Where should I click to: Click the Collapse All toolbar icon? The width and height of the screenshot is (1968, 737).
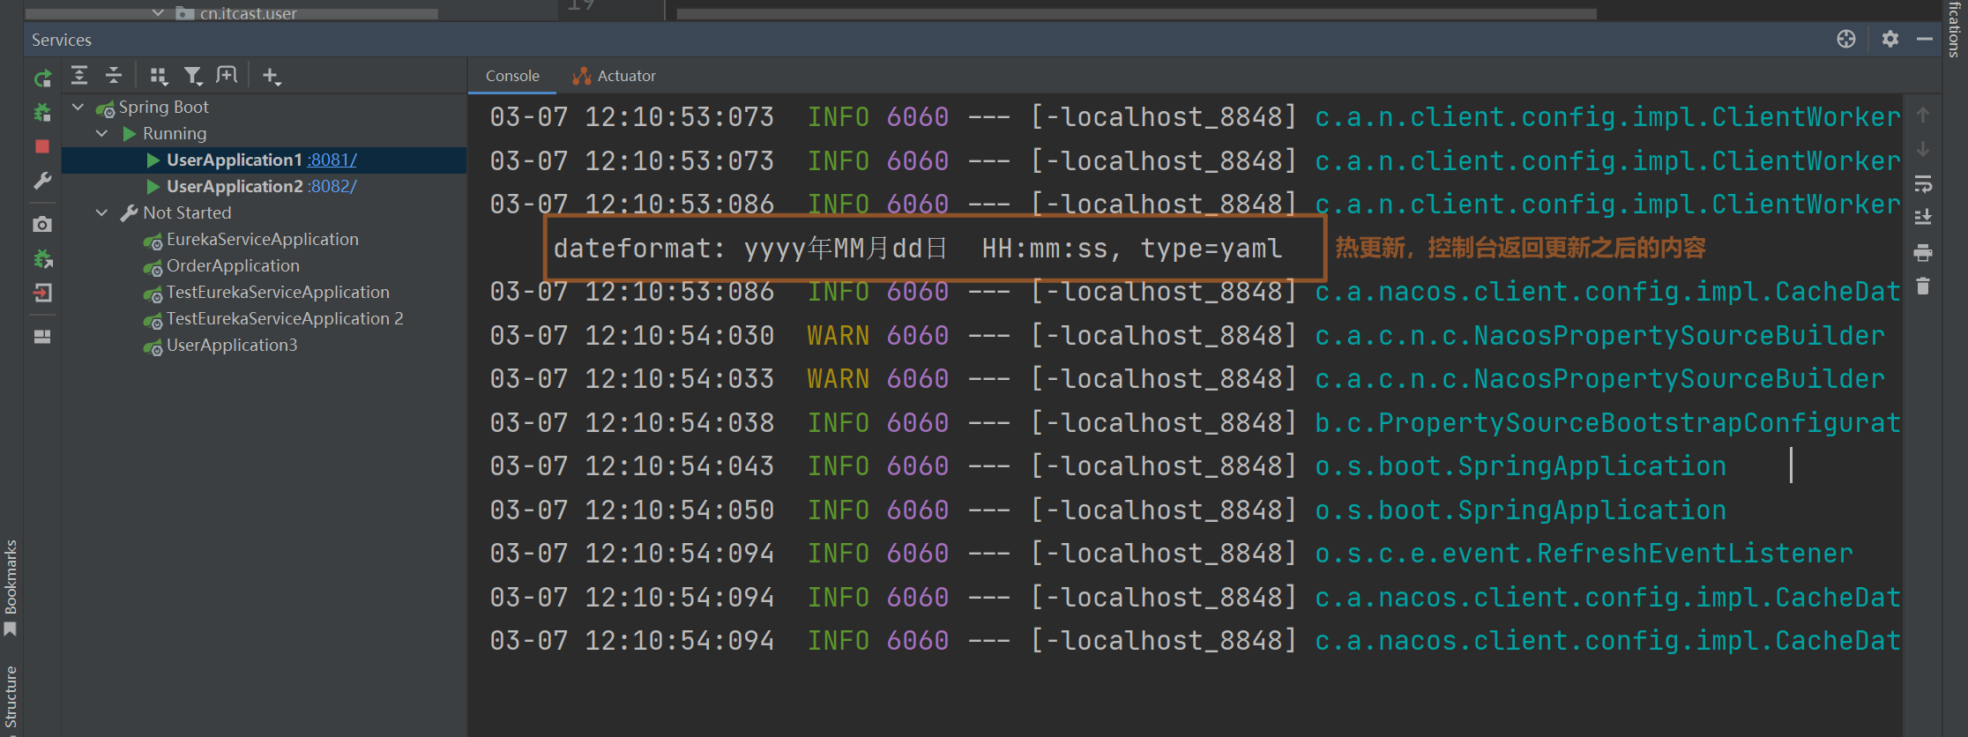point(114,76)
